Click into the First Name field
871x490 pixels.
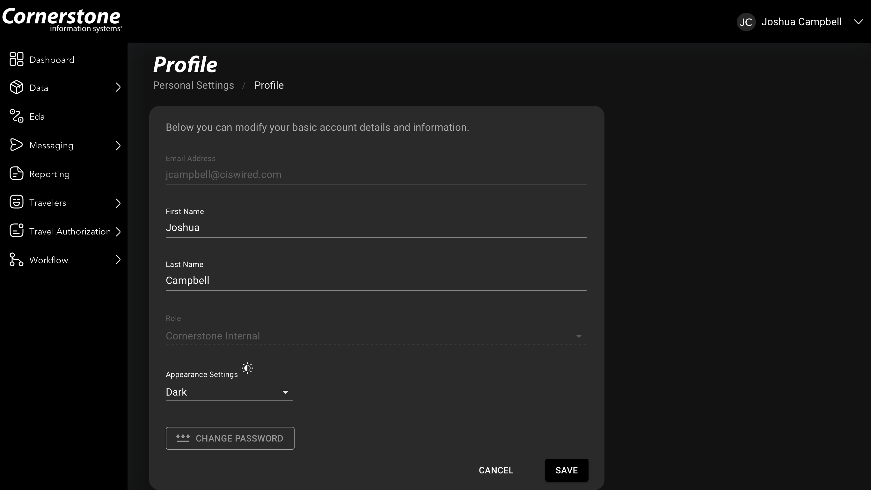pyautogui.click(x=375, y=227)
